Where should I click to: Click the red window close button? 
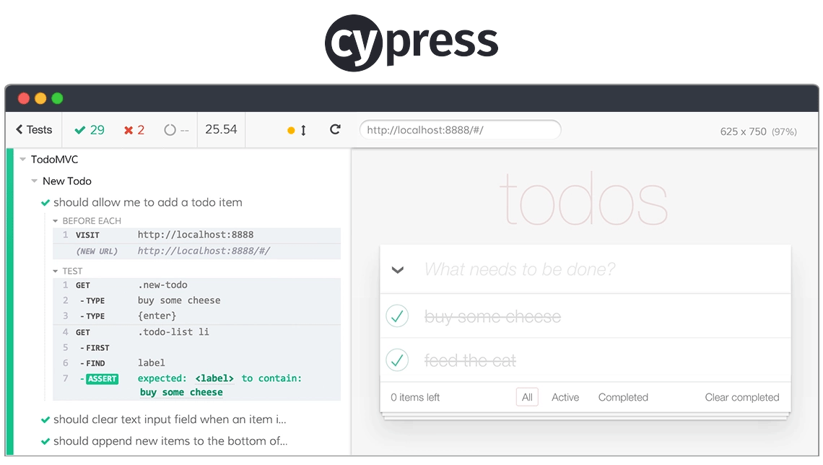[x=24, y=98]
